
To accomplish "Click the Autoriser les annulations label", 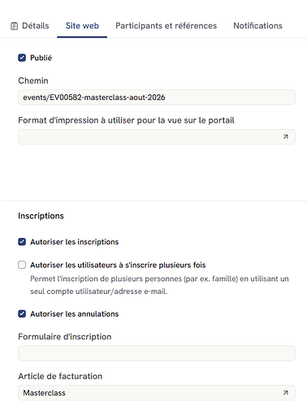I will point(75,314).
